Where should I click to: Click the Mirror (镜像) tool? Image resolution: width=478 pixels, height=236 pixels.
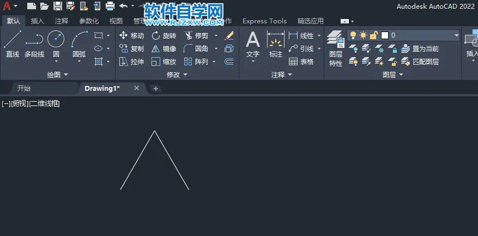(164, 49)
